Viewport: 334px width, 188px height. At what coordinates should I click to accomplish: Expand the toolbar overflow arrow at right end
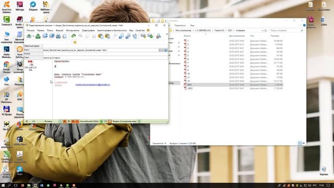(x=167, y=34)
